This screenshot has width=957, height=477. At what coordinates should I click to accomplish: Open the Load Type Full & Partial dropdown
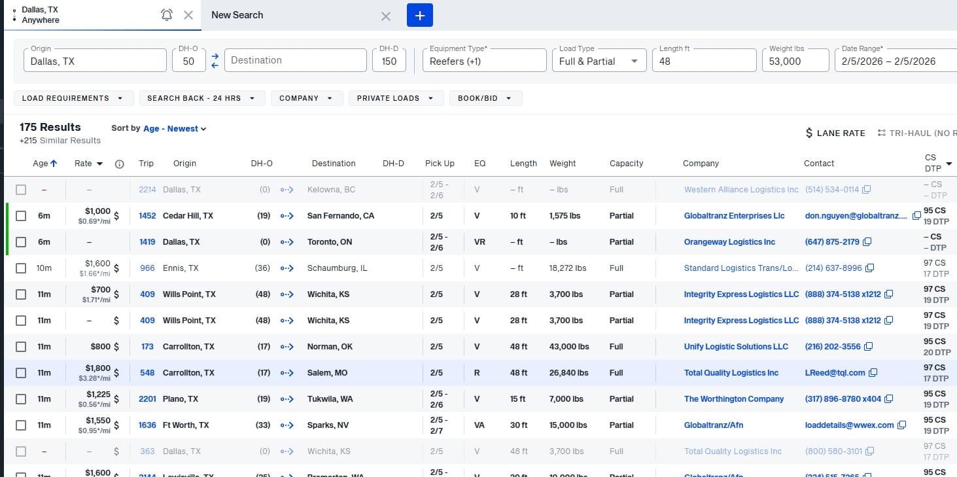pos(598,61)
